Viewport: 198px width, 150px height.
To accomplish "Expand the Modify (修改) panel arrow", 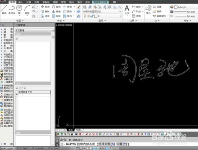I will pyautogui.click(x=64, y=21).
